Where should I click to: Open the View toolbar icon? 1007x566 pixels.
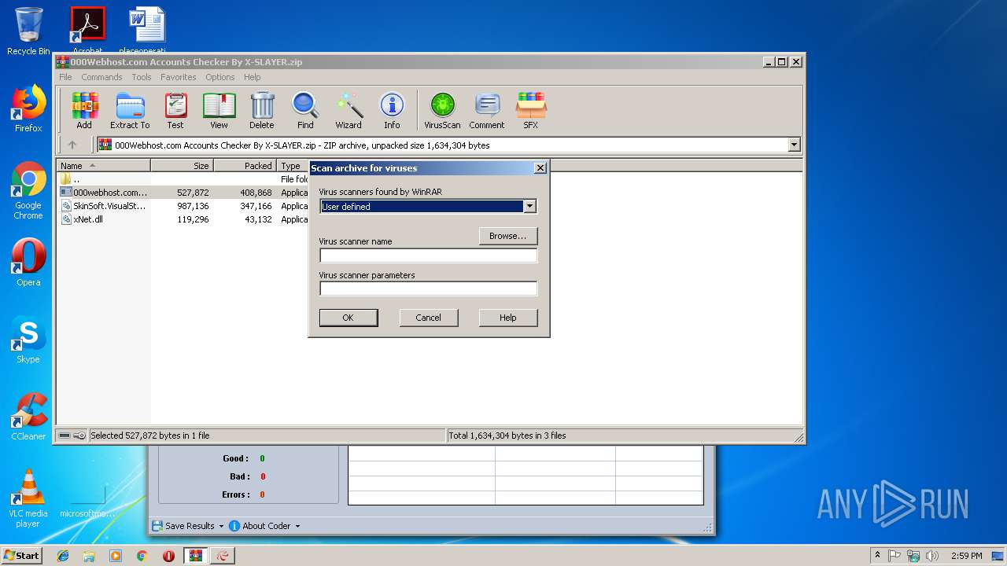tap(219, 110)
